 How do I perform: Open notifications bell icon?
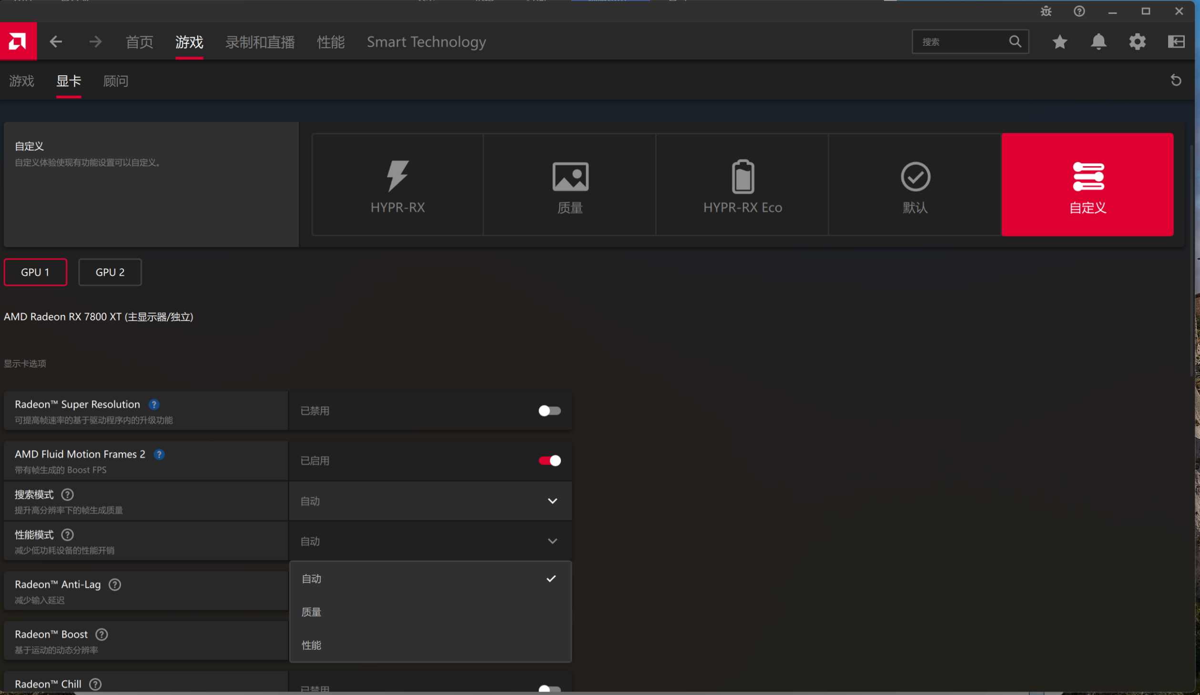click(x=1098, y=42)
